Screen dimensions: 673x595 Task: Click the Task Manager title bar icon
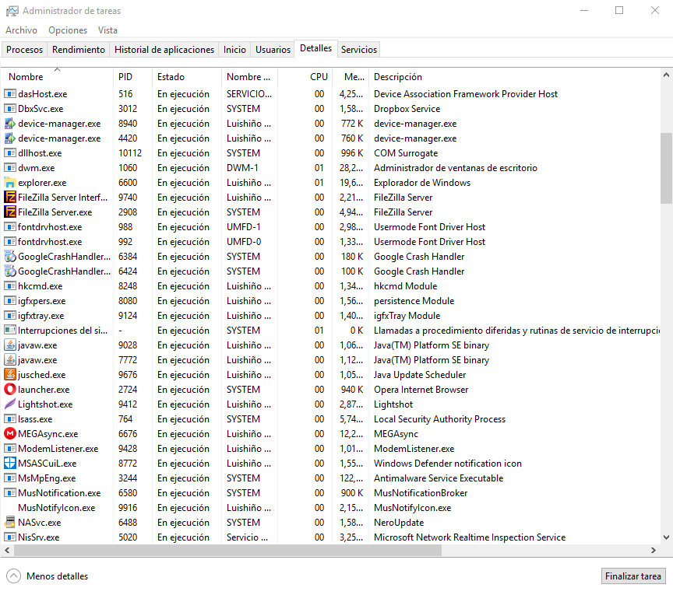click(x=12, y=11)
